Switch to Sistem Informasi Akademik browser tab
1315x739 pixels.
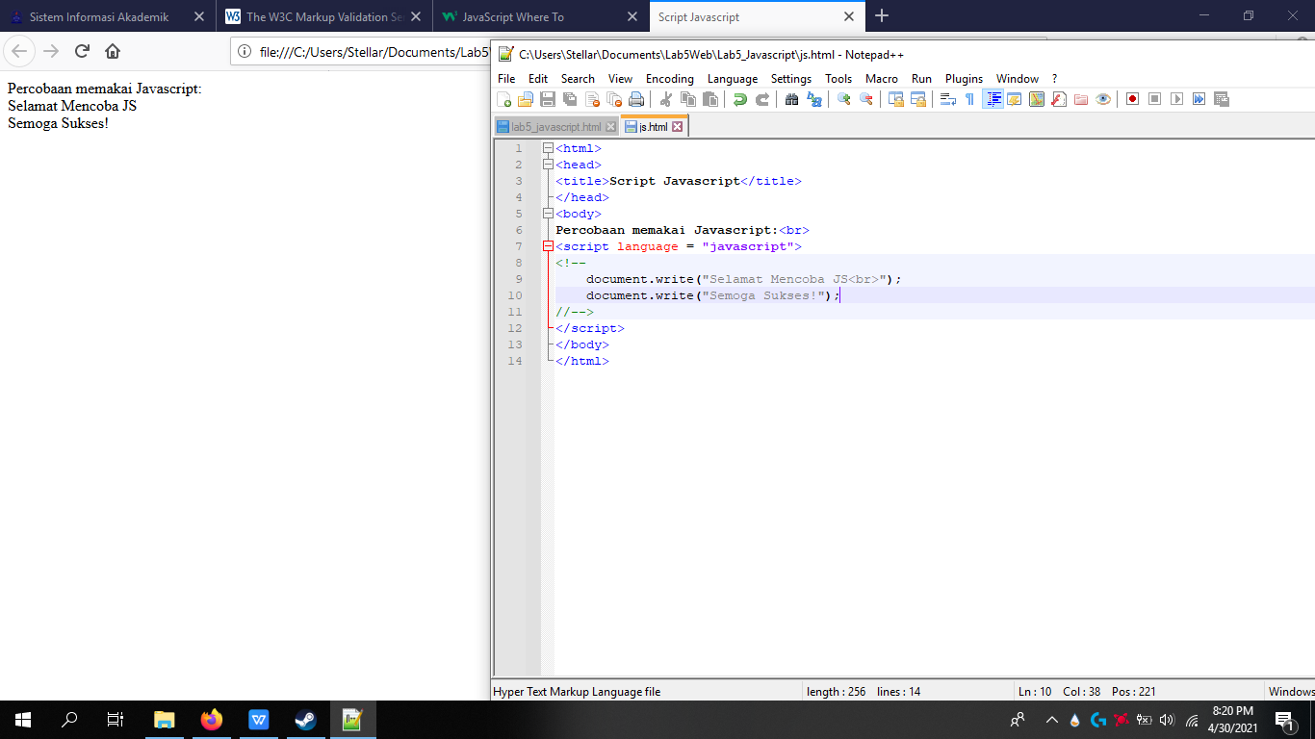108,16
